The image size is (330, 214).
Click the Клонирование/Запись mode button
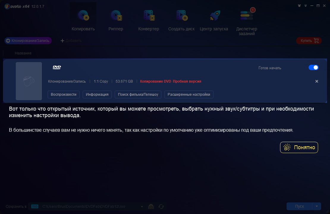(x=28, y=41)
